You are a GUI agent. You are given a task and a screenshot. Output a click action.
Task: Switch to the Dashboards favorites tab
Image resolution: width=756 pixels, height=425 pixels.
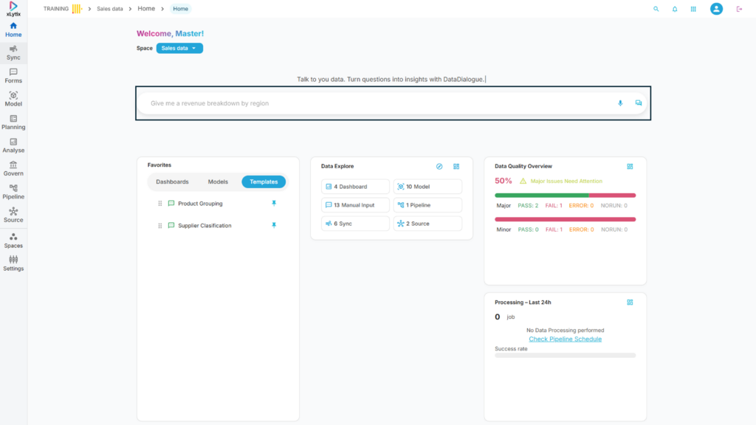pyautogui.click(x=172, y=182)
